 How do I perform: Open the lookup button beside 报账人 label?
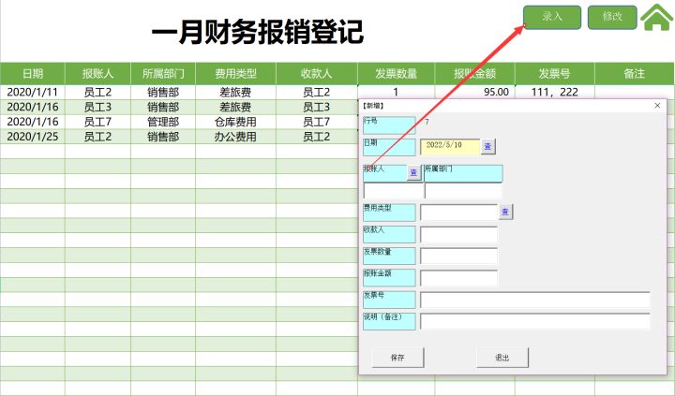pos(413,173)
